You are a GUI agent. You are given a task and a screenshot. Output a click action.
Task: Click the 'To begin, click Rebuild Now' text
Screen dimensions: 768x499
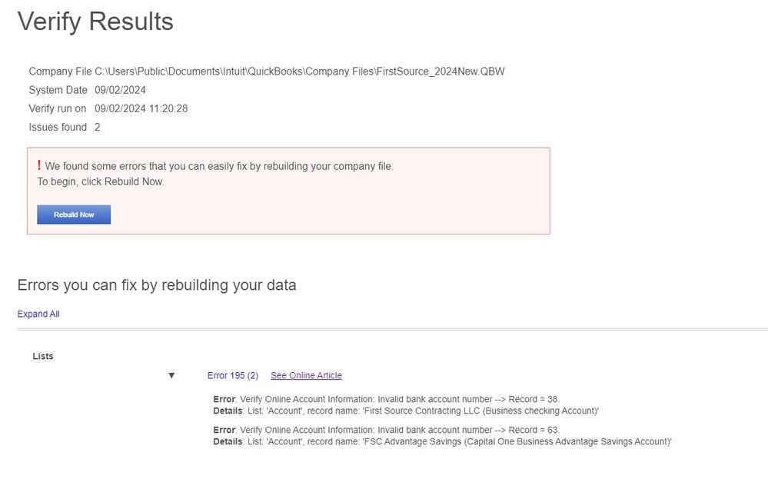[101, 182]
